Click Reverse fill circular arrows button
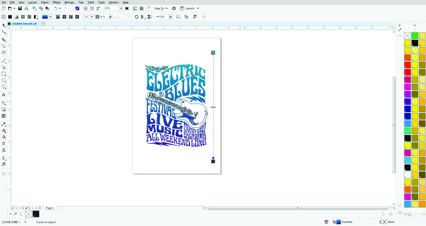This screenshot has width=426, height=226. (137, 17)
